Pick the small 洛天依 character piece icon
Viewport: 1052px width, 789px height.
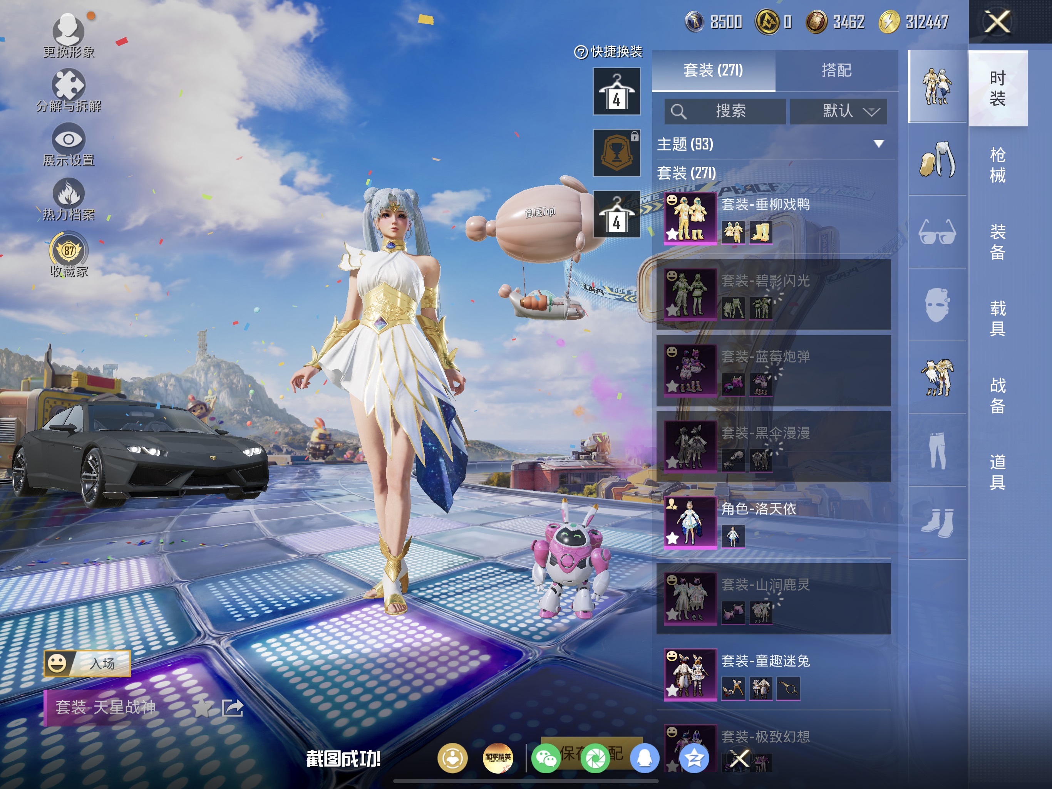[x=733, y=537]
